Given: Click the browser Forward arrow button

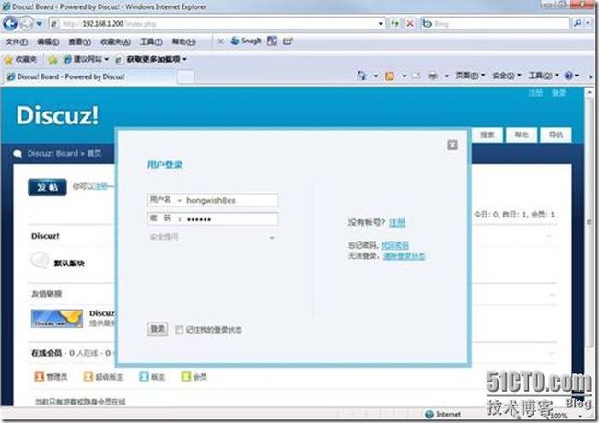Looking at the screenshot, I should pyautogui.click(x=27, y=24).
